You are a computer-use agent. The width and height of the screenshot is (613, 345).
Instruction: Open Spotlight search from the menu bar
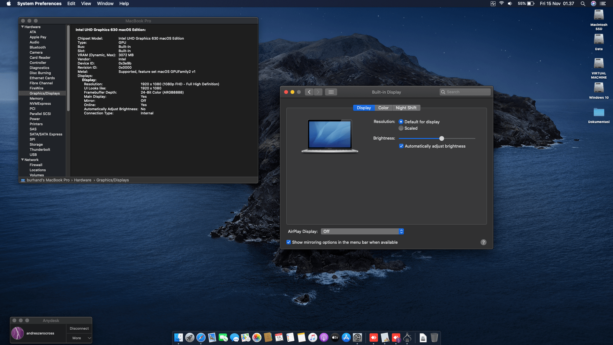click(x=583, y=4)
